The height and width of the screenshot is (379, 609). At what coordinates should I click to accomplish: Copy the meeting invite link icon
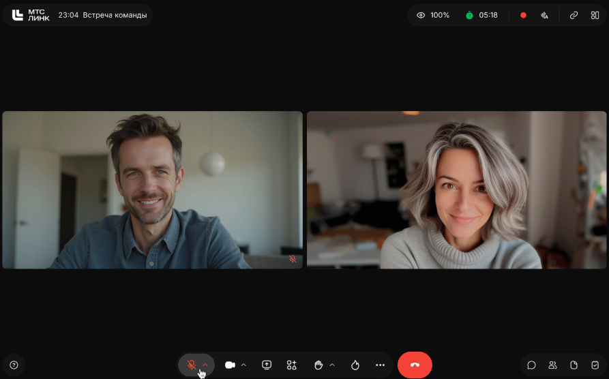coord(574,15)
